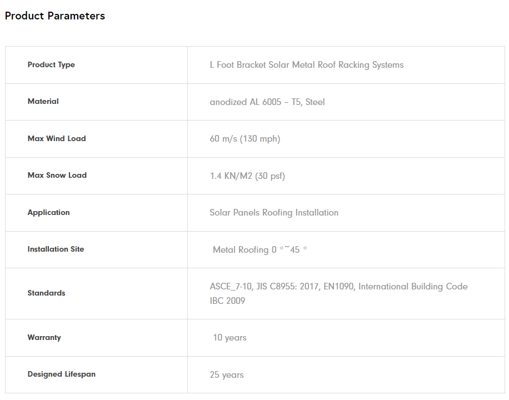Viewport: 509px width, 400px height.
Task: Click the anodized AL 6005 value
Action: click(x=267, y=102)
